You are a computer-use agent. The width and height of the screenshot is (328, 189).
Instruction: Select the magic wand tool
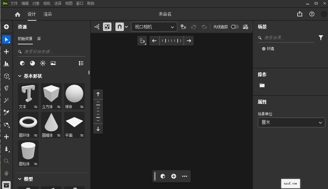[x=6, y=100]
